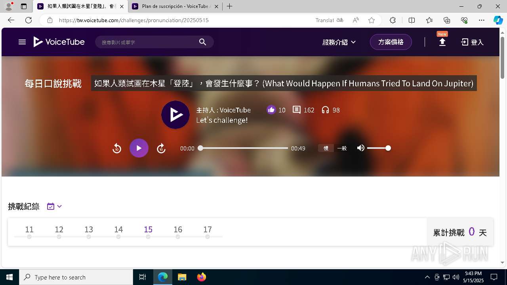Open the Translate page option
Image resolution: width=507 pixels, height=285 pixels.
[330, 20]
